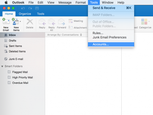
Task: Click the Attachment label in ribbon
Action: coord(80,28)
